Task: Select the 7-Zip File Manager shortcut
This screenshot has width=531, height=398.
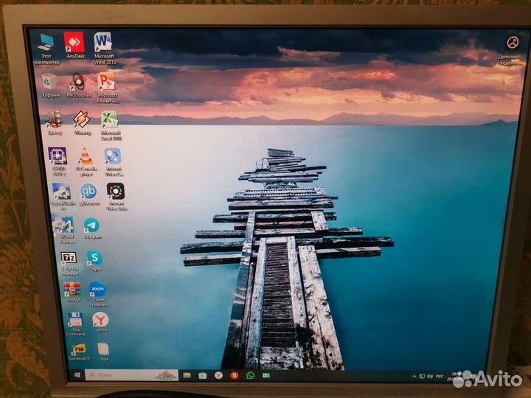Action: coord(68,258)
